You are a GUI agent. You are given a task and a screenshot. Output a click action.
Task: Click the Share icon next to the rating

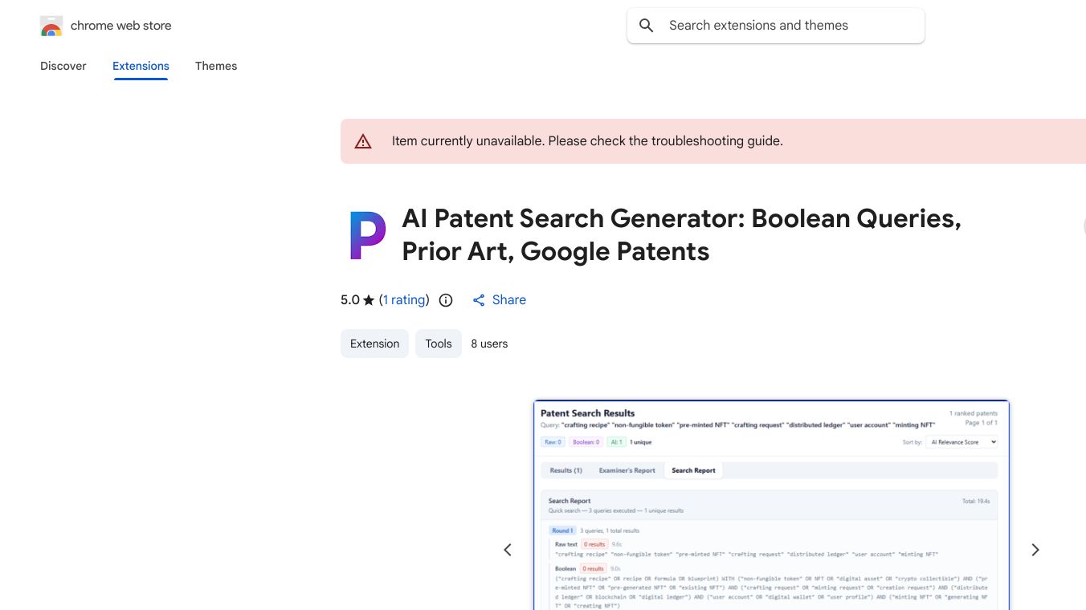coord(479,299)
